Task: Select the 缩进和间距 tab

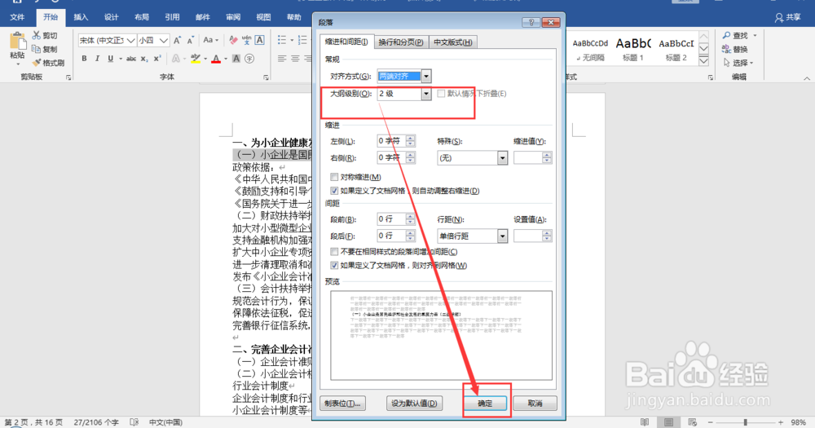Action: click(346, 42)
